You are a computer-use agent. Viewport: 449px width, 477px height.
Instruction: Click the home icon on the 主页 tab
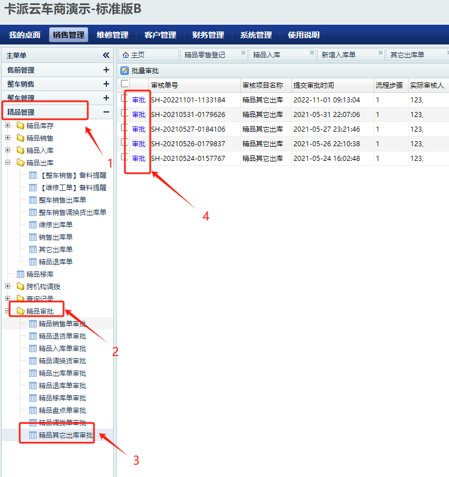(125, 55)
